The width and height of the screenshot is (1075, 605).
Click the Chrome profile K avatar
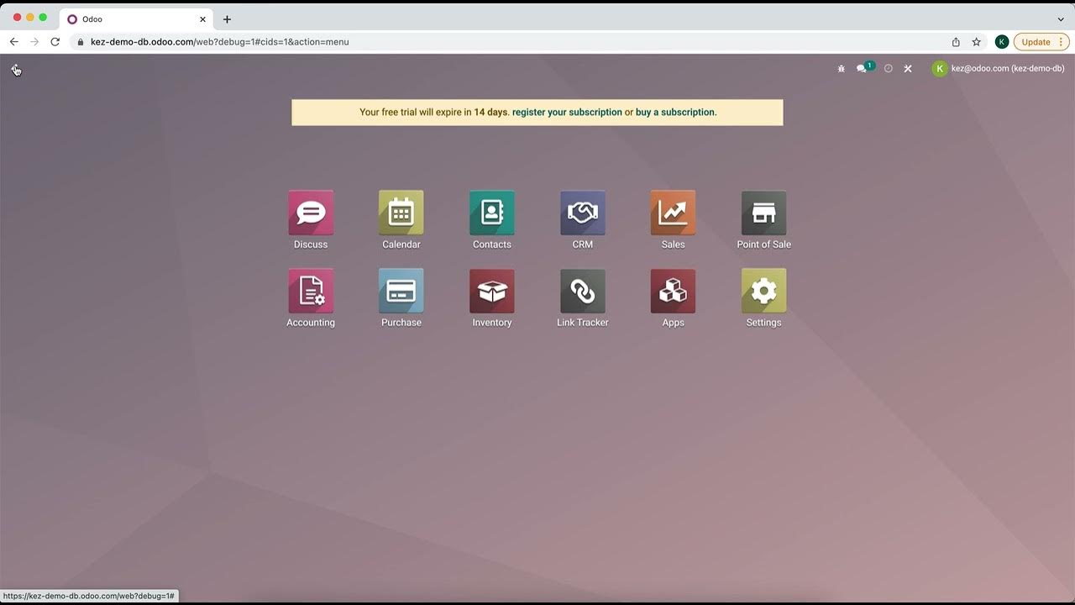1002,42
